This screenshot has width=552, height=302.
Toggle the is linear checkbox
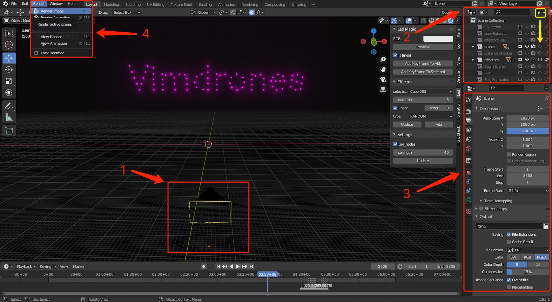coord(395,55)
